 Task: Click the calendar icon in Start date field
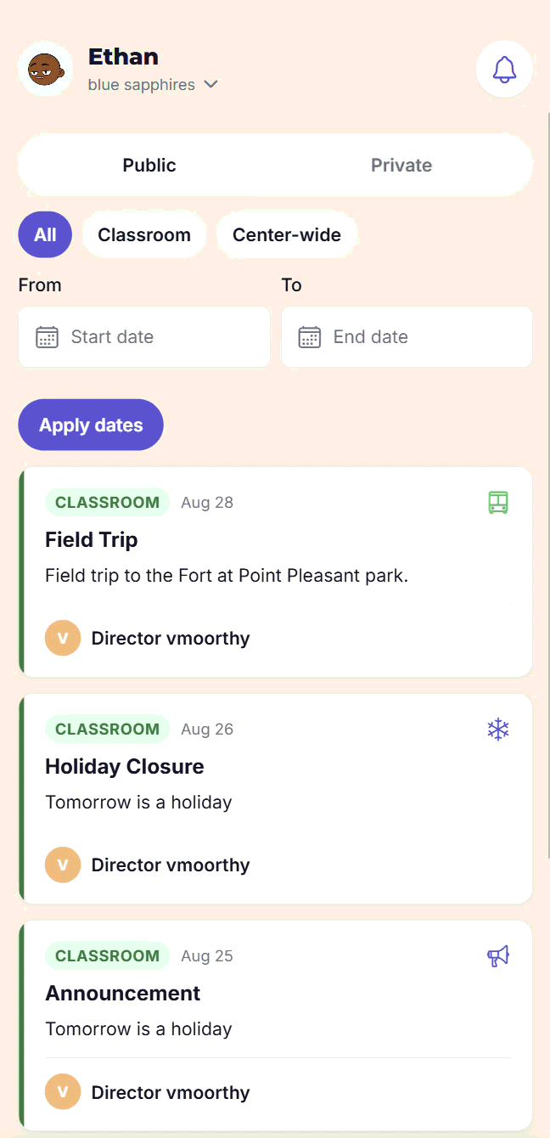(47, 337)
